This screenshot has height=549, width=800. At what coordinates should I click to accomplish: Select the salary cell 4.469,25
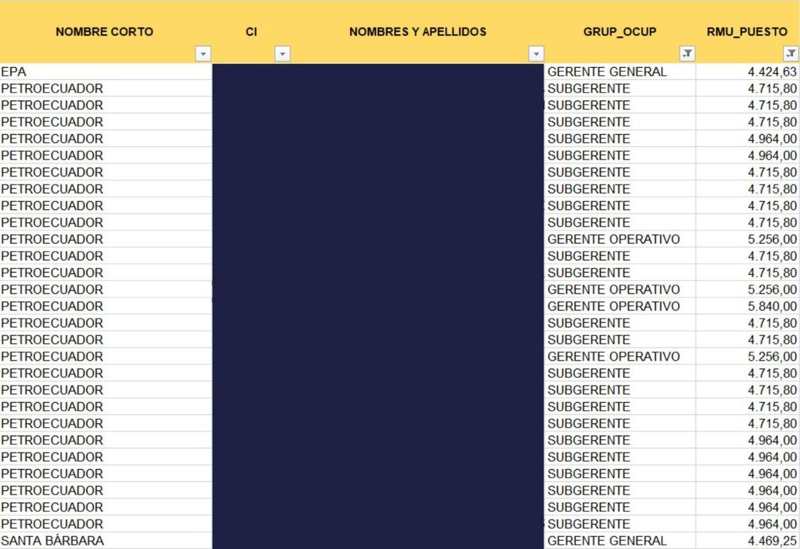point(748,540)
